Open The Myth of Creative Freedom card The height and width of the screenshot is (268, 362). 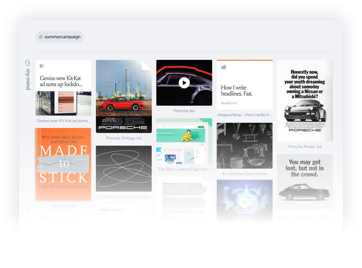pyautogui.click(x=124, y=169)
